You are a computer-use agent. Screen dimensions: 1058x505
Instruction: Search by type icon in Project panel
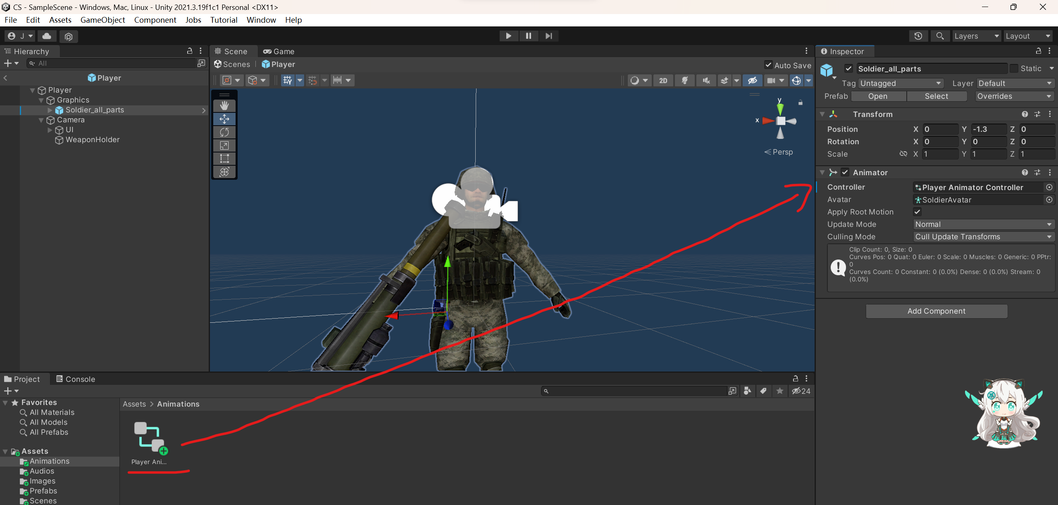point(747,391)
